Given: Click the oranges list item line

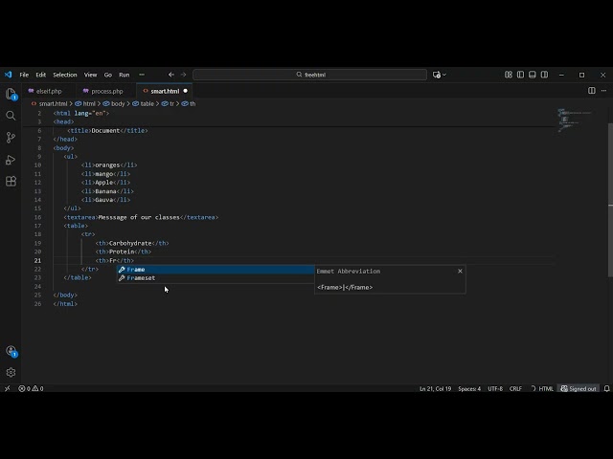Looking at the screenshot, I should point(109,164).
